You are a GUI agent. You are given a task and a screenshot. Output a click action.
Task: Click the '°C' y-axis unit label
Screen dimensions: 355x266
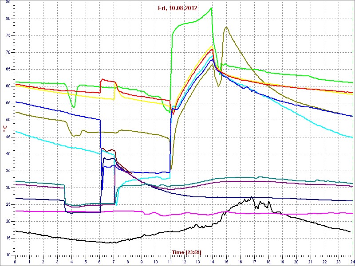click(4, 129)
